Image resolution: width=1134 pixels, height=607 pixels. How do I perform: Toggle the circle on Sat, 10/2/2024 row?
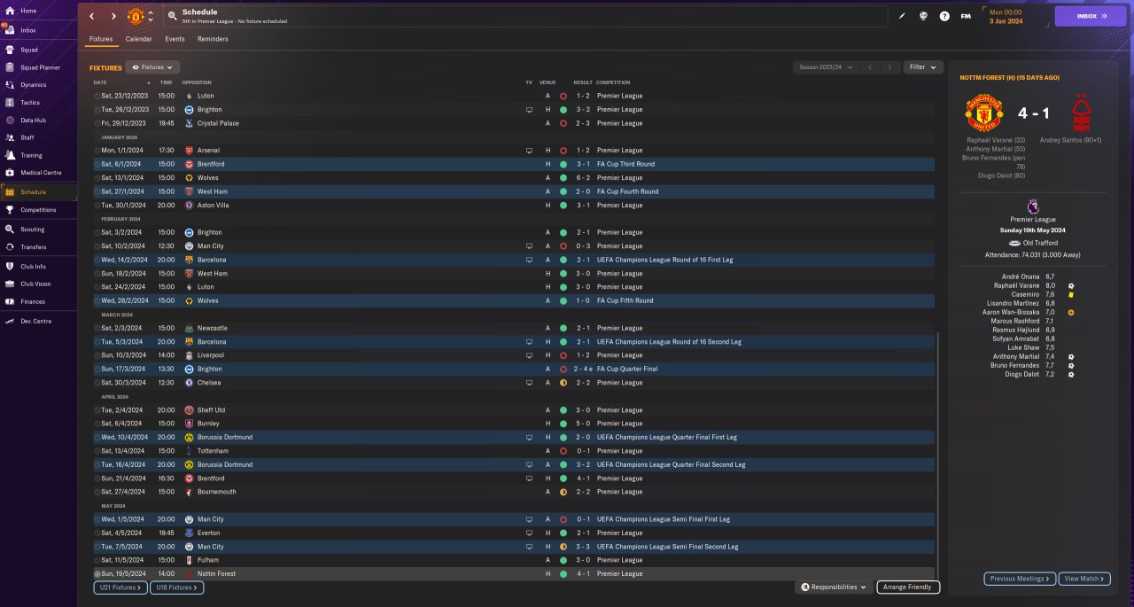pyautogui.click(x=97, y=246)
